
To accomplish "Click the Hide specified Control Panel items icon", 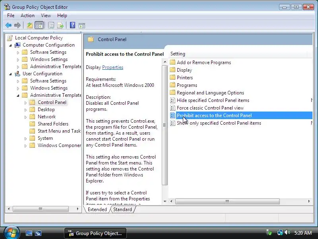I will tap(173, 100).
